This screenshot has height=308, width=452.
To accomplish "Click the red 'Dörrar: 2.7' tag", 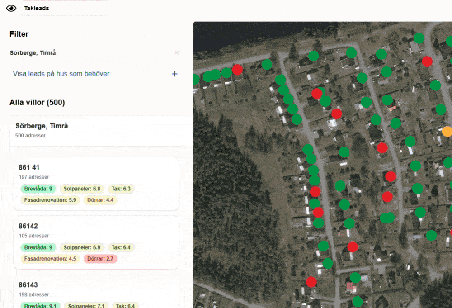I will tap(100, 259).
